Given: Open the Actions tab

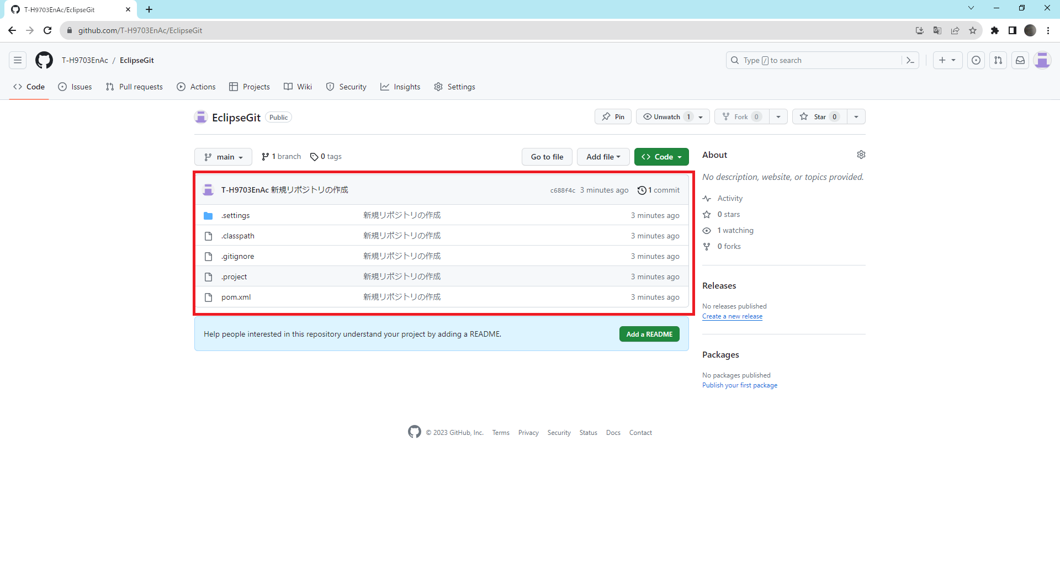Looking at the screenshot, I should 196,87.
